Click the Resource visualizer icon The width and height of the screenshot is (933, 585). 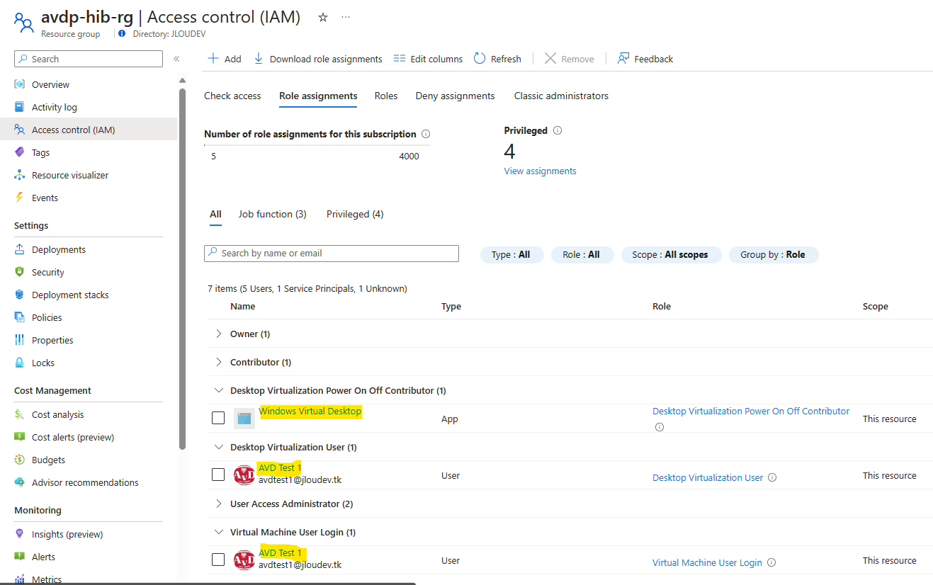click(20, 175)
